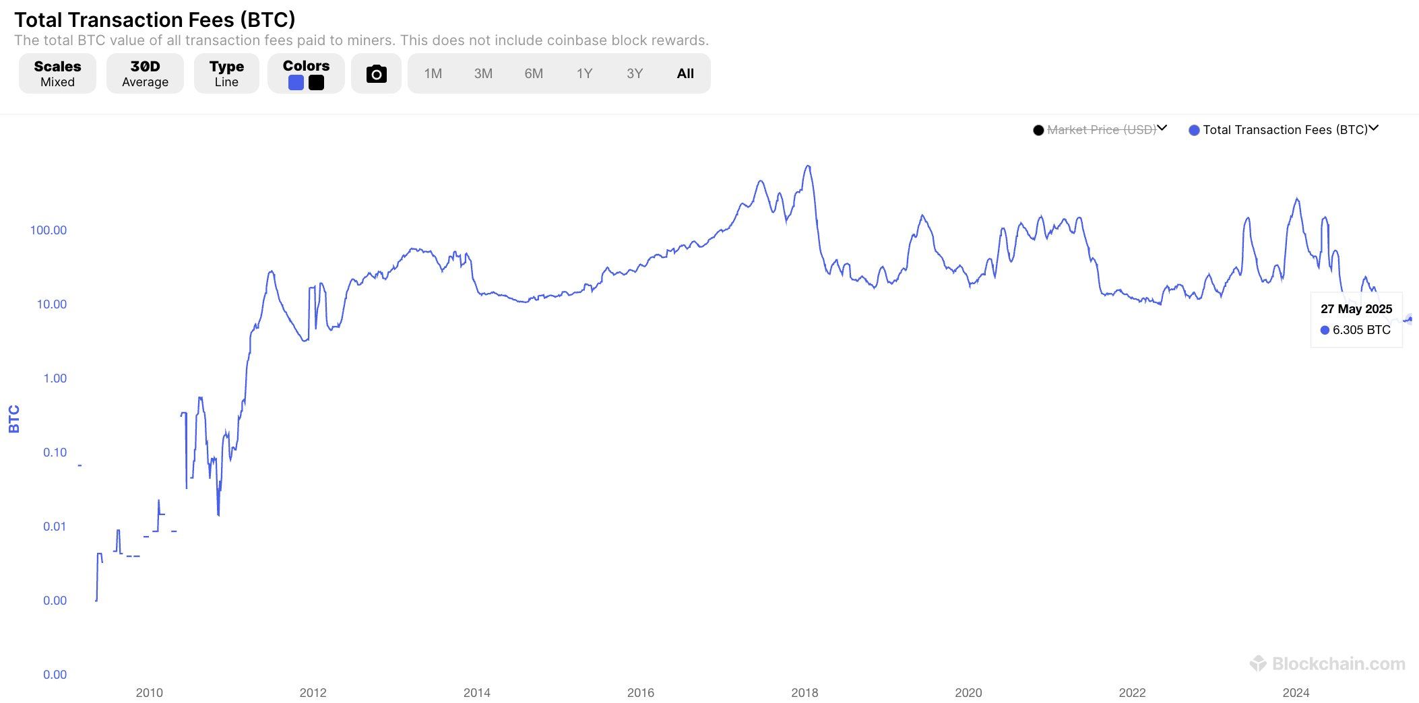1419x703 pixels.
Task: Click the black legend dot for Market Price
Action: click(x=1038, y=129)
